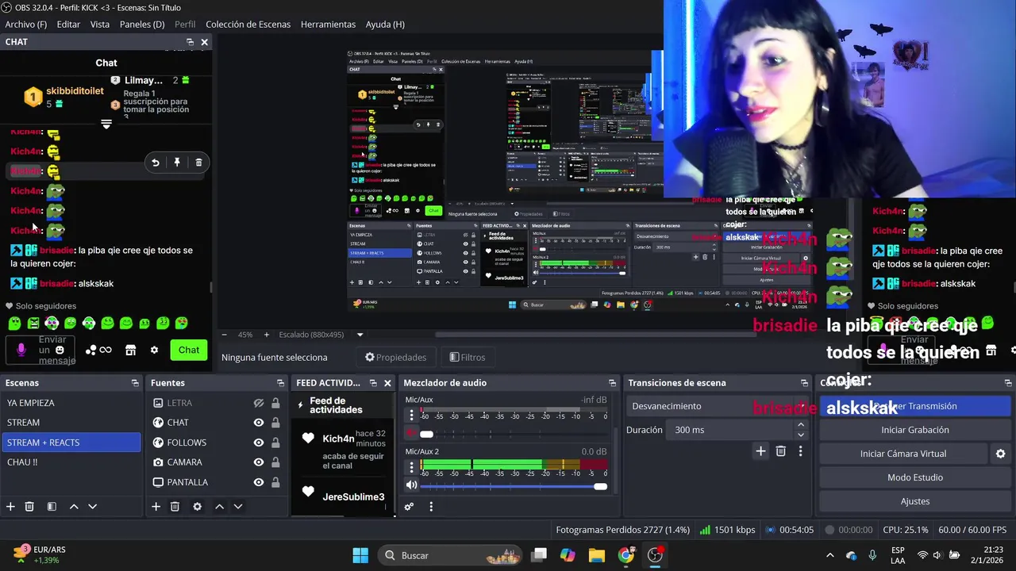Move selected scene down with the arrow
Viewport: 1016px width, 571px height.
coord(92,507)
